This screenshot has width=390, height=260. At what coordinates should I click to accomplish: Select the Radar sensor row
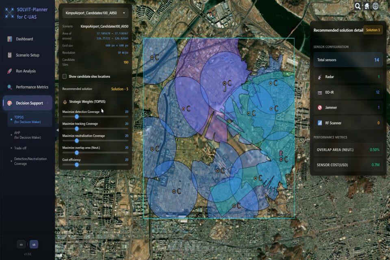[348, 77]
